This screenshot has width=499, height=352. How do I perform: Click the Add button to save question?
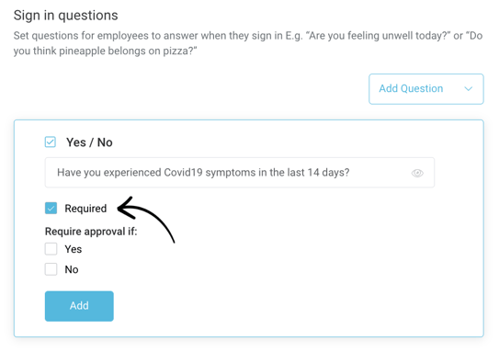pos(79,306)
